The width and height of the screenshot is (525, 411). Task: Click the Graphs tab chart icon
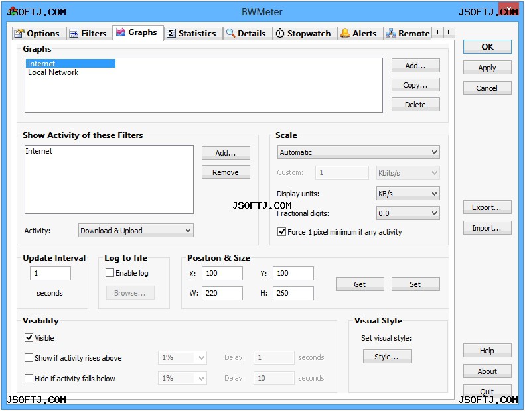coord(121,32)
